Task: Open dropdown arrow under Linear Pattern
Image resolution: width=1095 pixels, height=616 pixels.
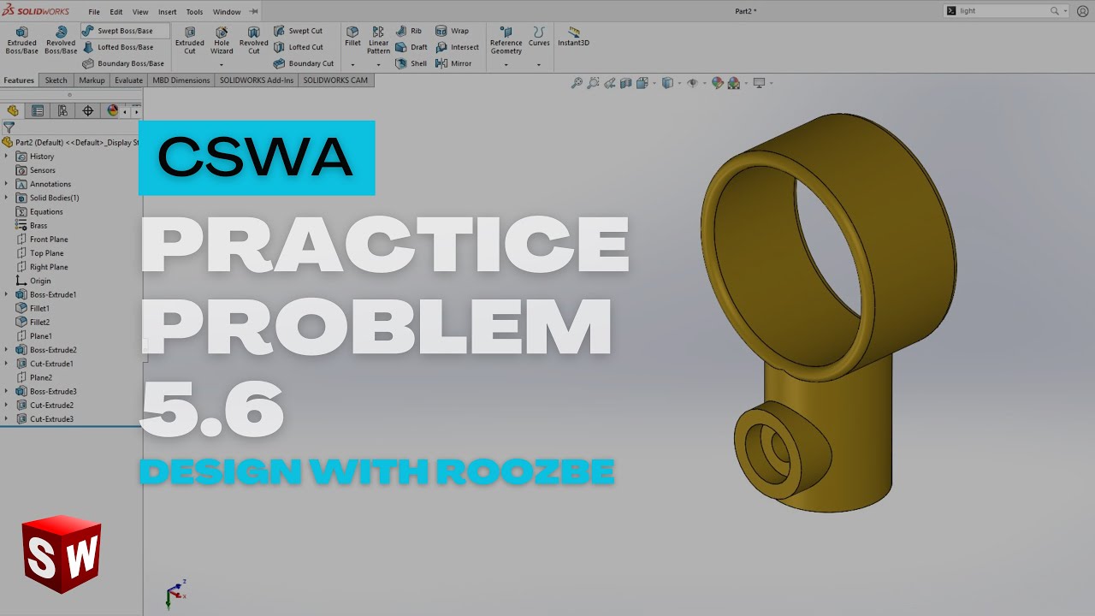Action: click(x=378, y=65)
